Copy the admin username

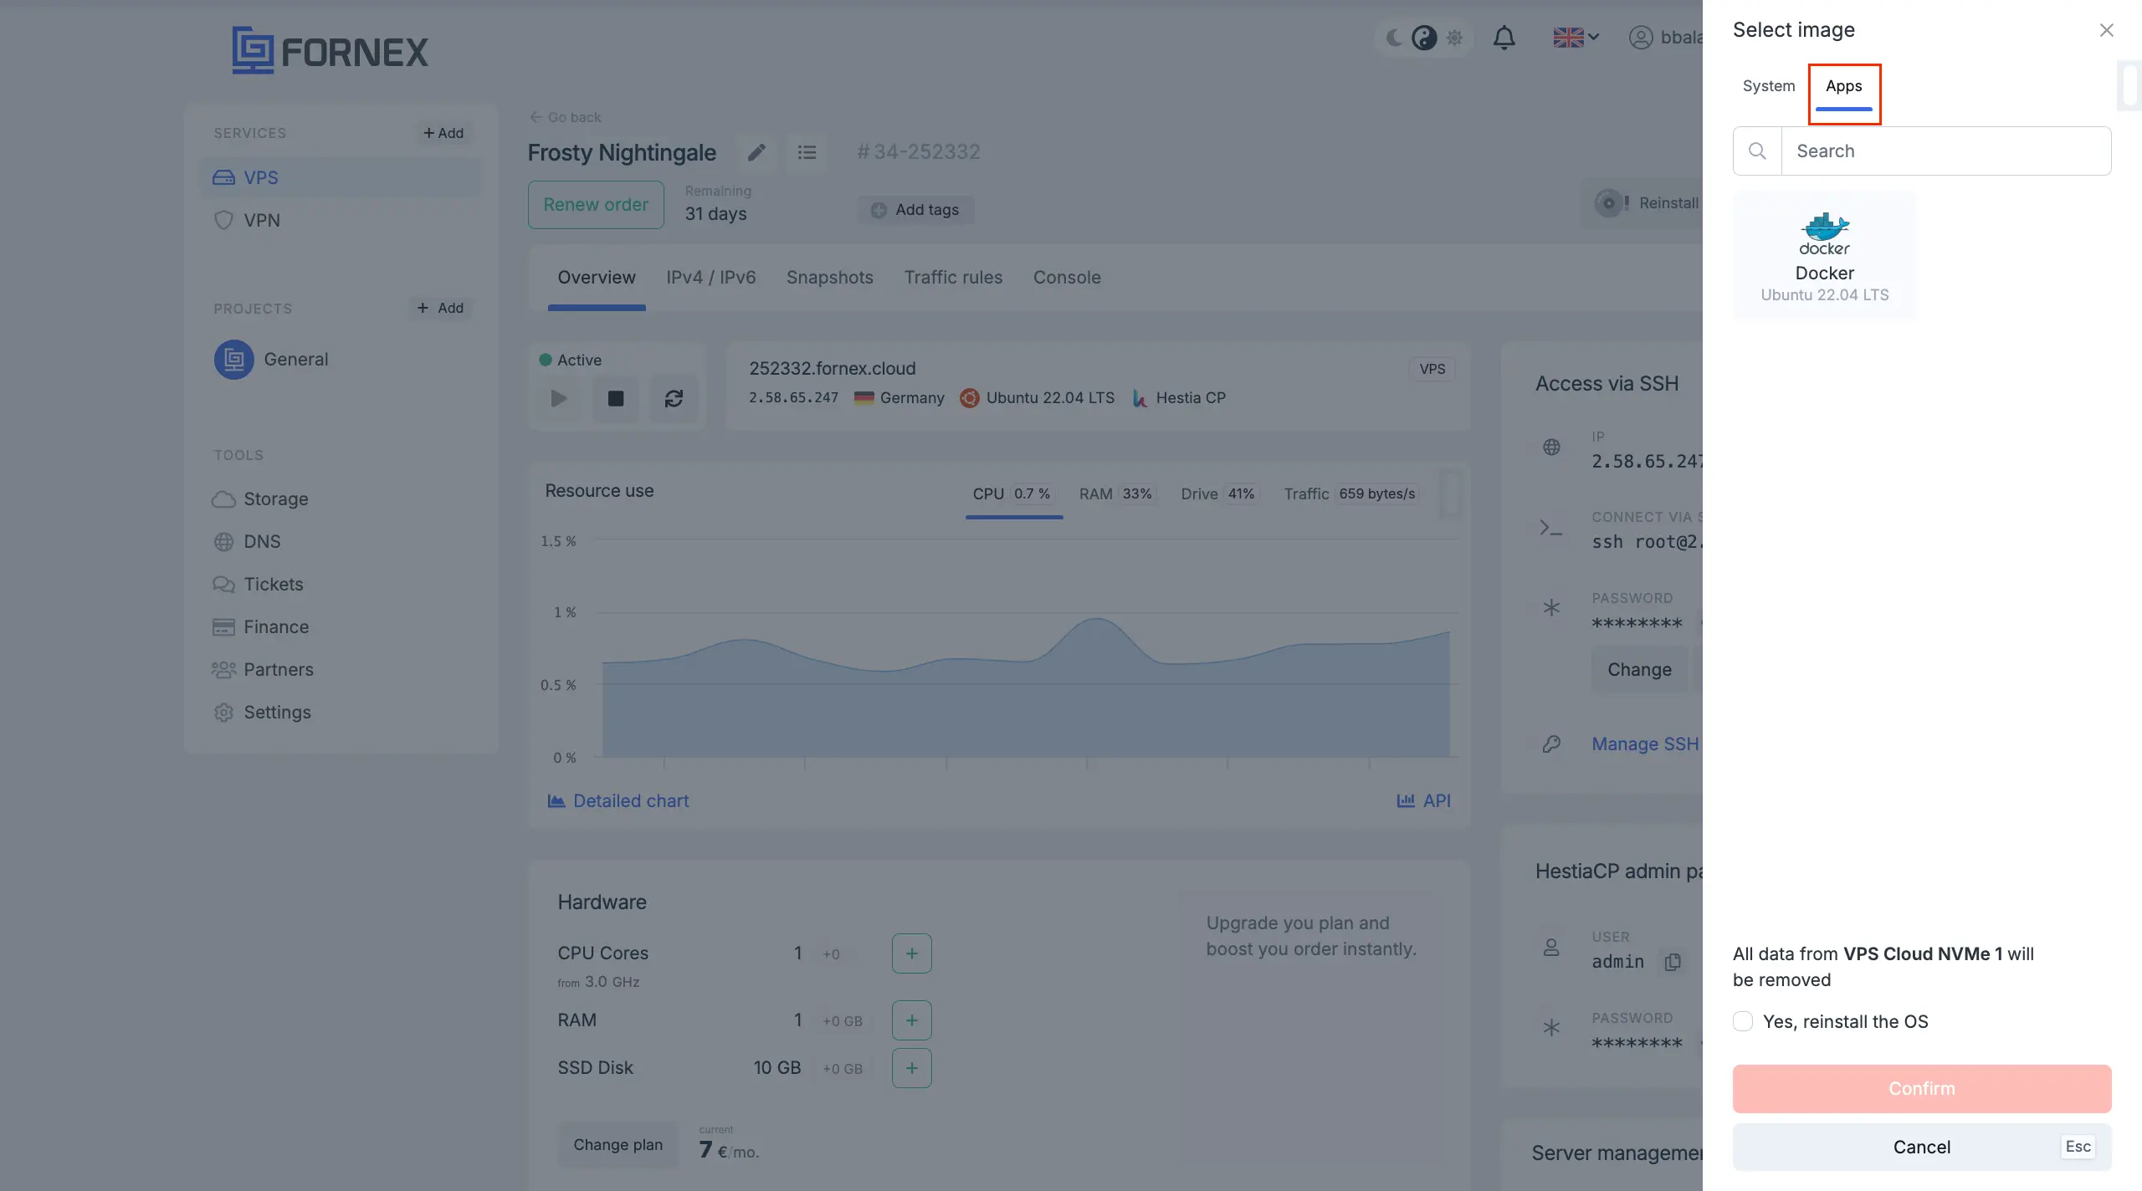click(x=1672, y=962)
